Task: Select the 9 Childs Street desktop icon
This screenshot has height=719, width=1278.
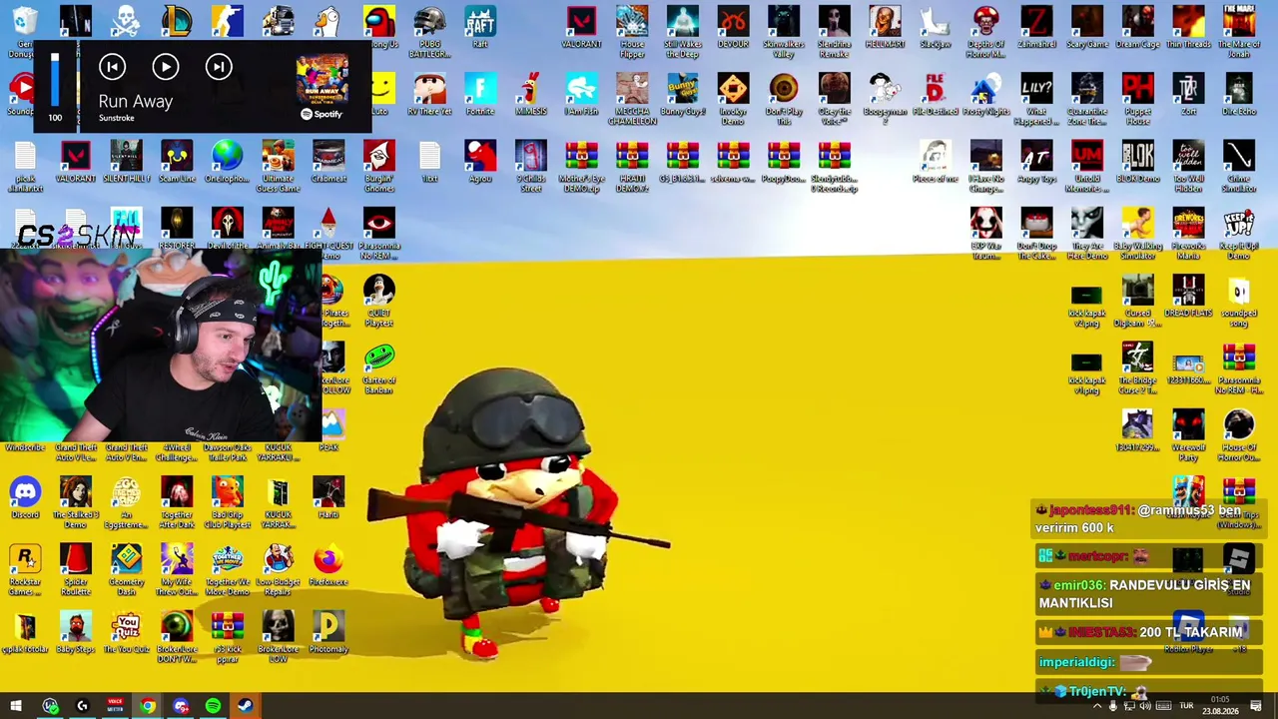Action: pyautogui.click(x=530, y=167)
